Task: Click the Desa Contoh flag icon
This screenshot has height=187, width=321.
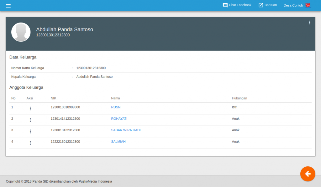Action: coord(308,5)
